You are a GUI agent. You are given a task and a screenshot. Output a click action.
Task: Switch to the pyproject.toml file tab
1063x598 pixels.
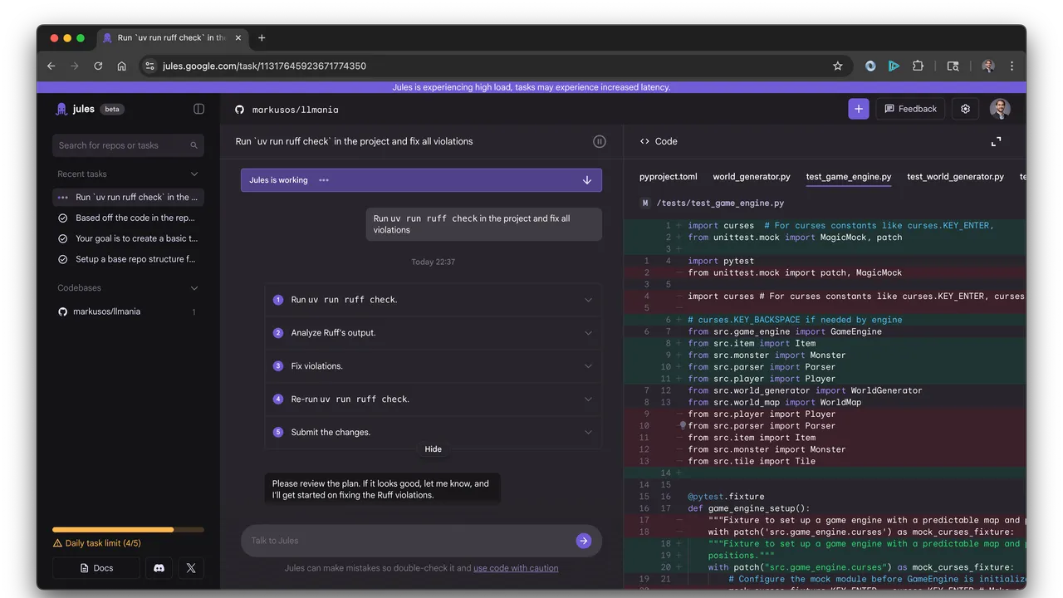coord(669,177)
